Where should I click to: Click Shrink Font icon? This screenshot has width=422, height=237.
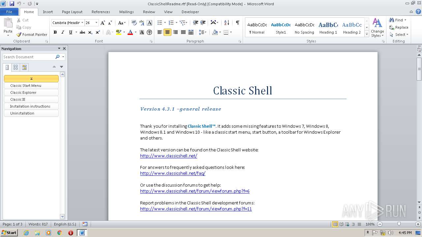pos(110,23)
